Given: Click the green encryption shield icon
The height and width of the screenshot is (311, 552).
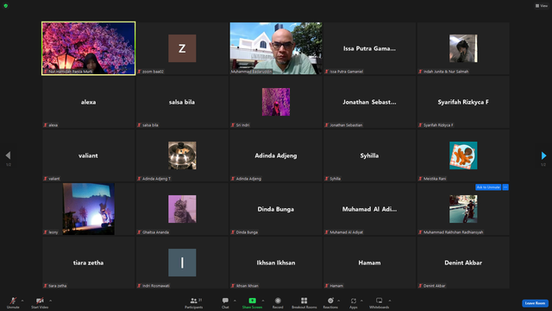Looking at the screenshot, I should click(6, 6).
